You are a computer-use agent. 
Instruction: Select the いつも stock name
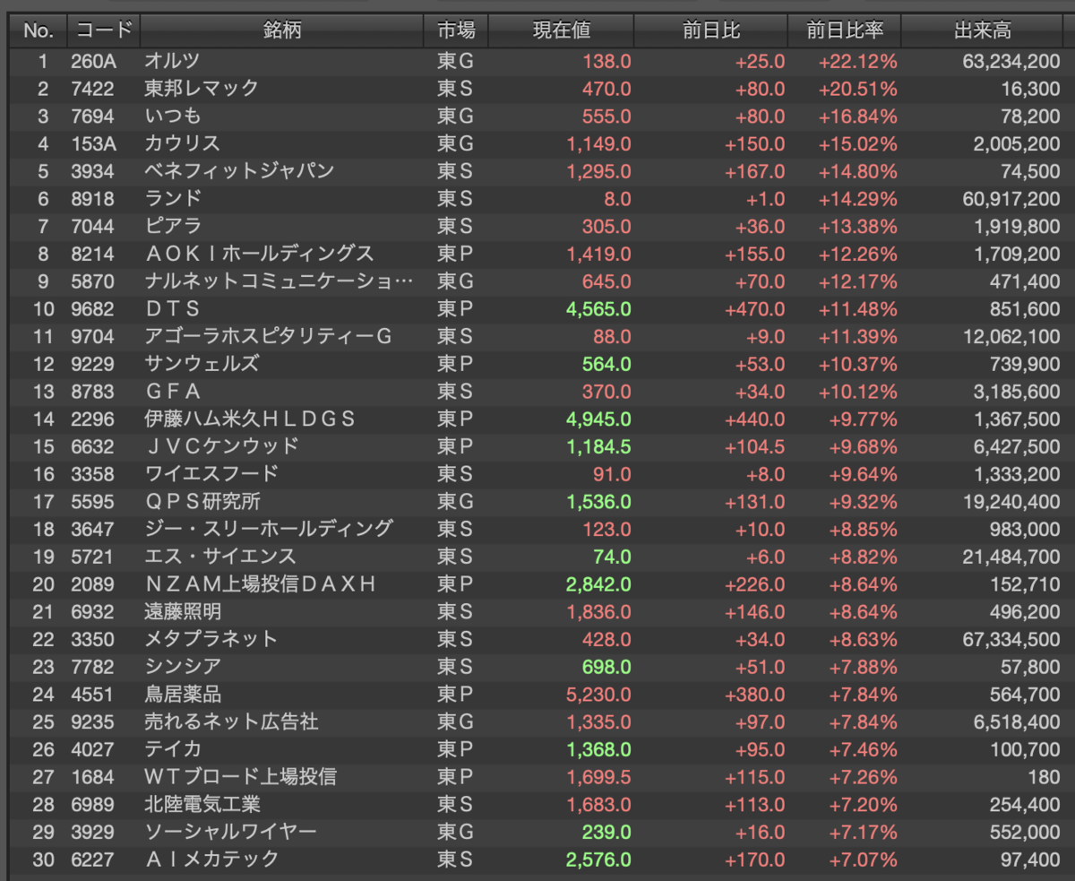pyautogui.click(x=173, y=117)
